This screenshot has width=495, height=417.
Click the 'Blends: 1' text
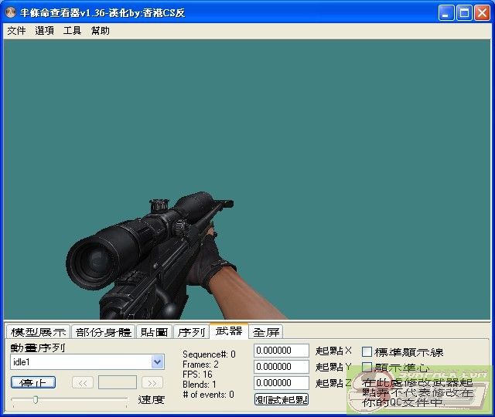pos(200,385)
